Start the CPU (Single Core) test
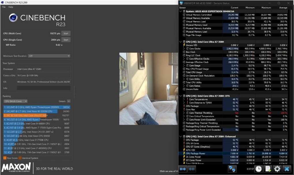This screenshot has height=175, width=294. (66, 40)
